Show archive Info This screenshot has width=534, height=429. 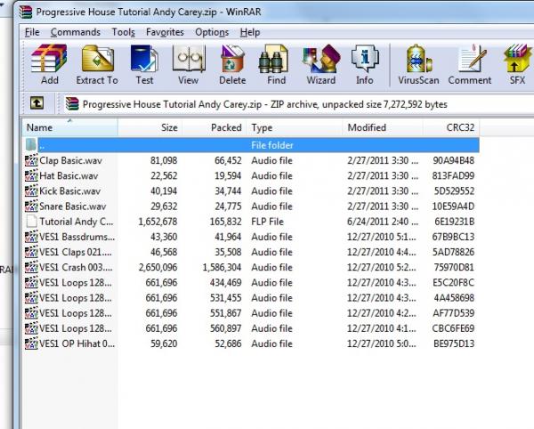tap(365, 64)
